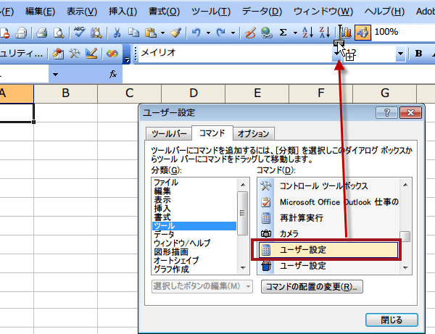Open the 表示(V) menu
The width and height of the screenshot is (435, 334).
tap(82, 12)
